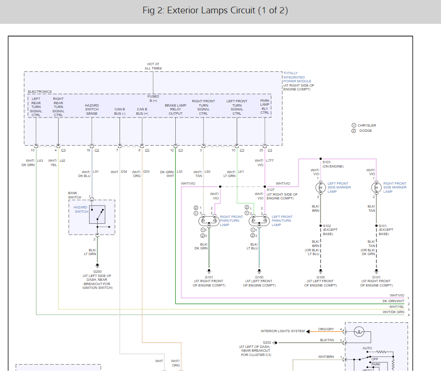Click the Brake Lamp Relay Output label
This screenshot has width=441, height=386.
(175, 109)
